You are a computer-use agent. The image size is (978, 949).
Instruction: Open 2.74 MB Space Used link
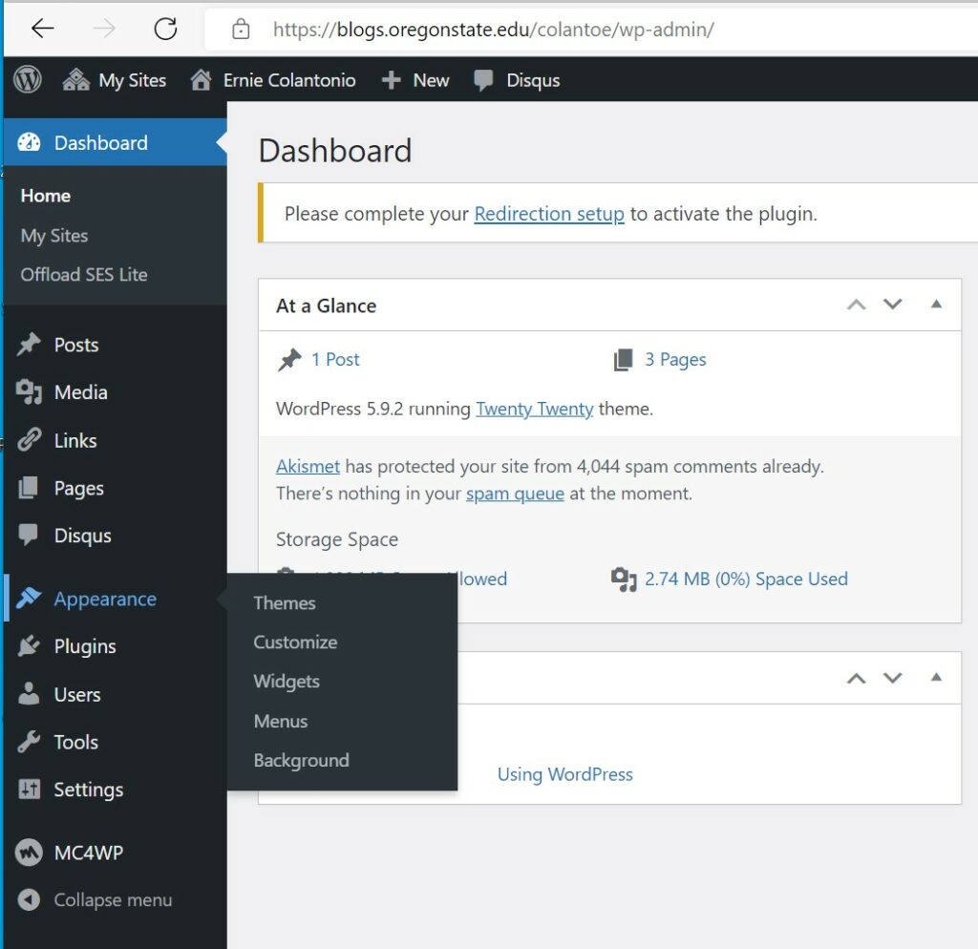point(746,579)
